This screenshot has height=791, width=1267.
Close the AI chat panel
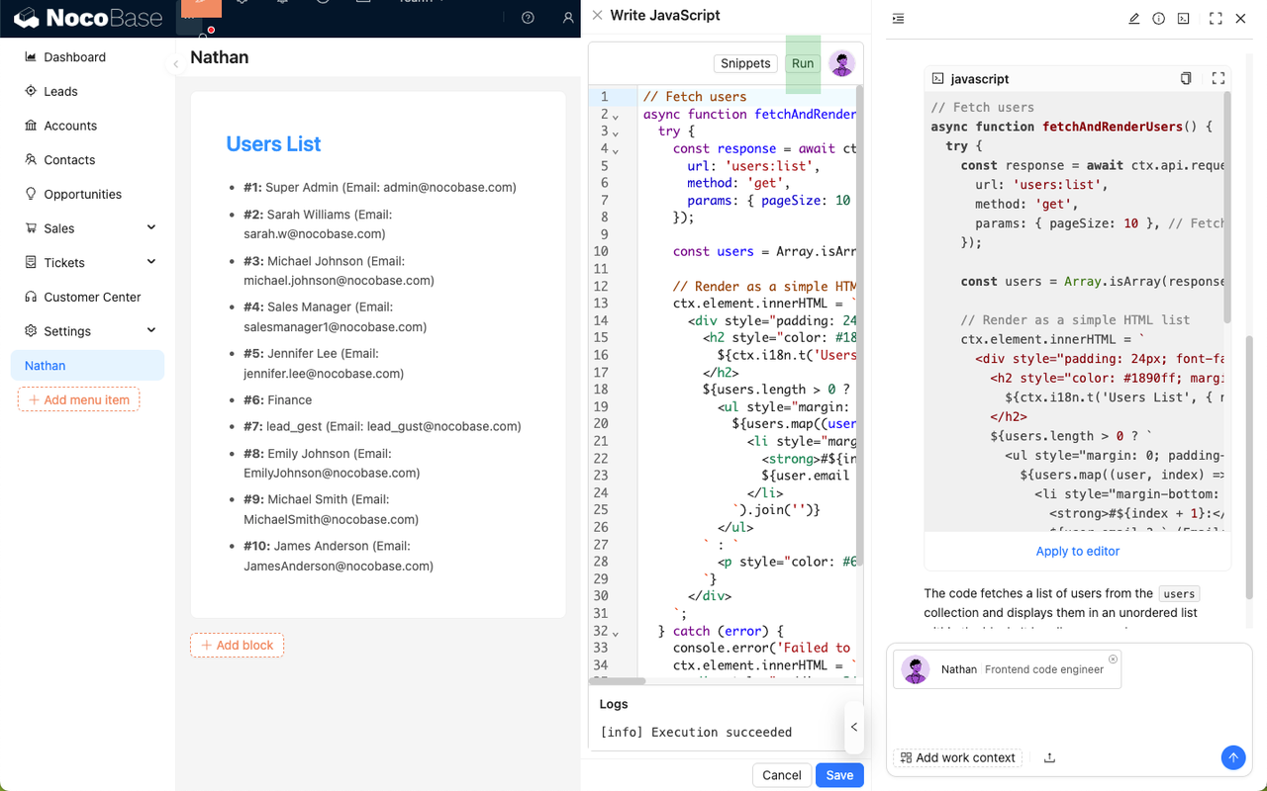coord(1240,19)
